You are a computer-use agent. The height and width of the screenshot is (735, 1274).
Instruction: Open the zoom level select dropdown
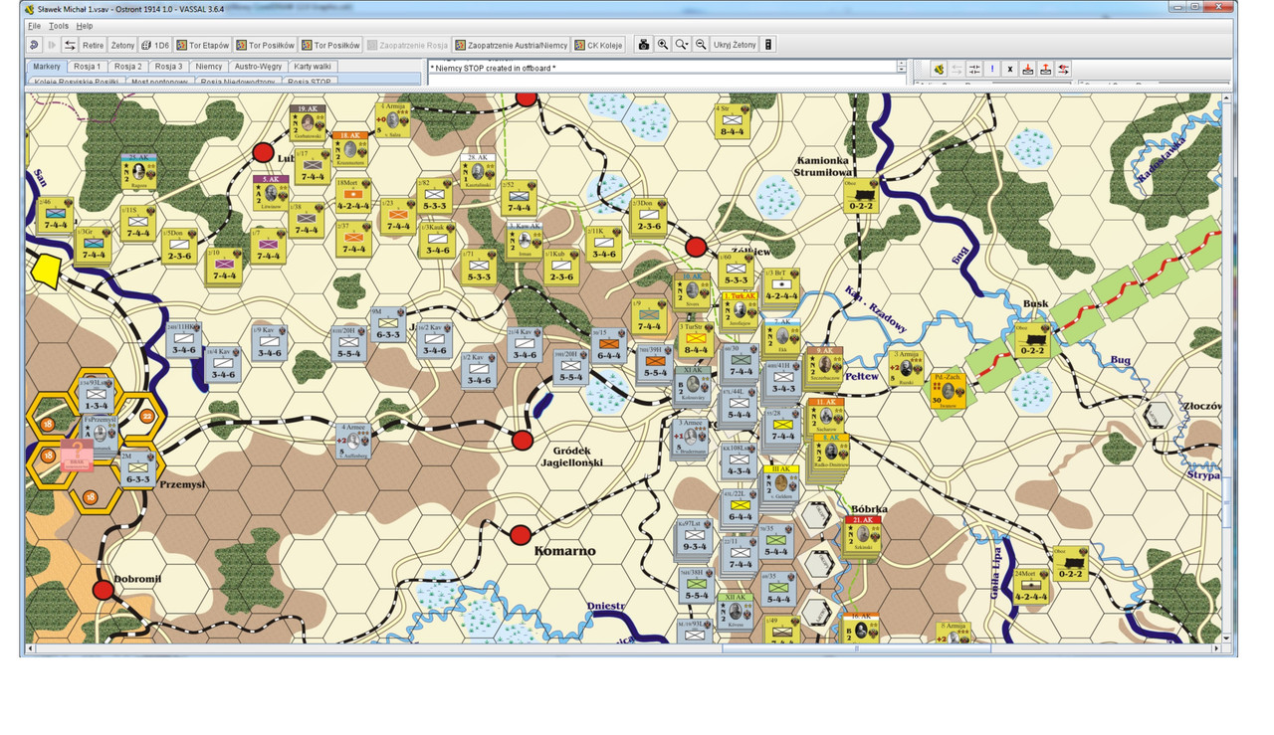pyautogui.click(x=682, y=45)
